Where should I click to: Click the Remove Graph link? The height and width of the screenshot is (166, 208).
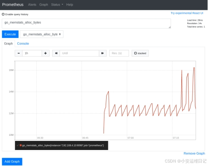(x=194, y=153)
